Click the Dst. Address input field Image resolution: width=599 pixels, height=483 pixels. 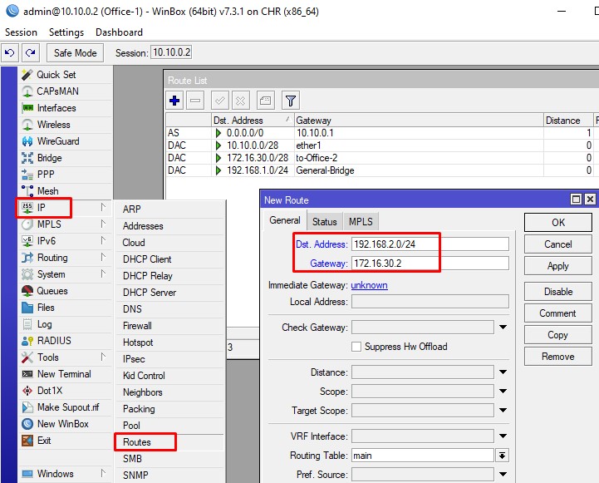(430, 244)
